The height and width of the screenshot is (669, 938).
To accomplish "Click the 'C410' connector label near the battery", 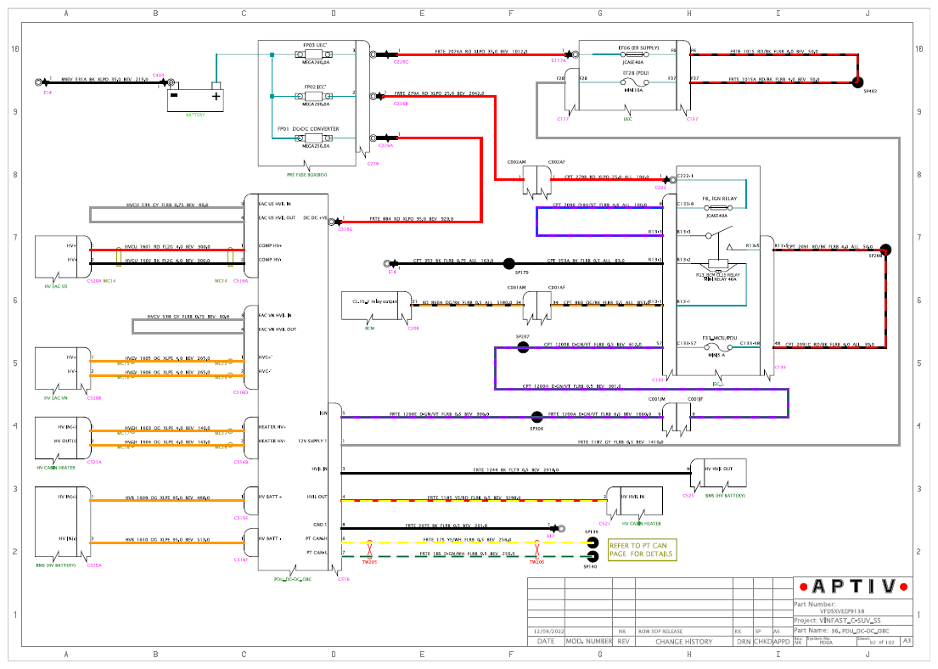I will (x=159, y=76).
